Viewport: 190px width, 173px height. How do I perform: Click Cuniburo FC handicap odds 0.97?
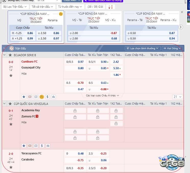pyautogui.click(x=81, y=62)
